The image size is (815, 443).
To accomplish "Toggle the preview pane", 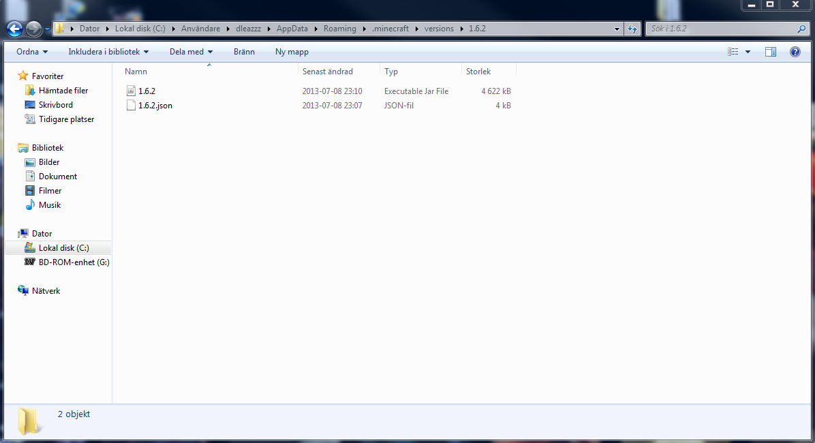I will 771,52.
